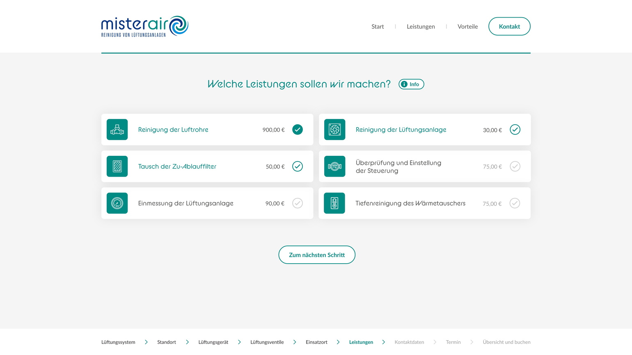The image size is (632, 355).
Task: Click the Kontakt button
Action: click(509, 26)
